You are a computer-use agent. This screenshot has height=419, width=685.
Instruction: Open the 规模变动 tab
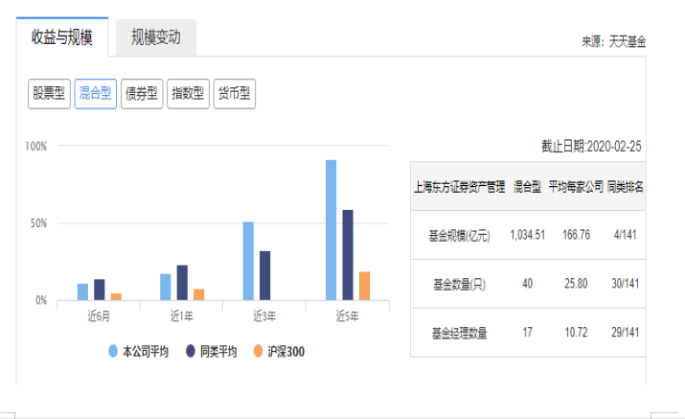click(156, 37)
